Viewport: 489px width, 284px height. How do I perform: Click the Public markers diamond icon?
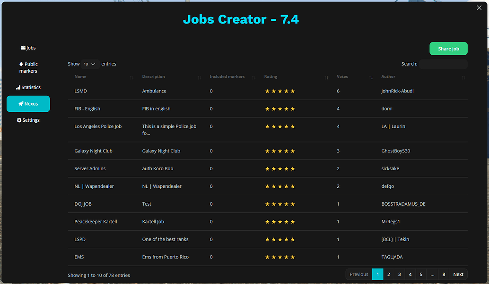[21, 64]
